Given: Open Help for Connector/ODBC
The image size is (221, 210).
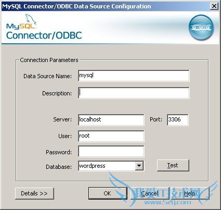Looking at the screenshot, I should pos(190,193).
